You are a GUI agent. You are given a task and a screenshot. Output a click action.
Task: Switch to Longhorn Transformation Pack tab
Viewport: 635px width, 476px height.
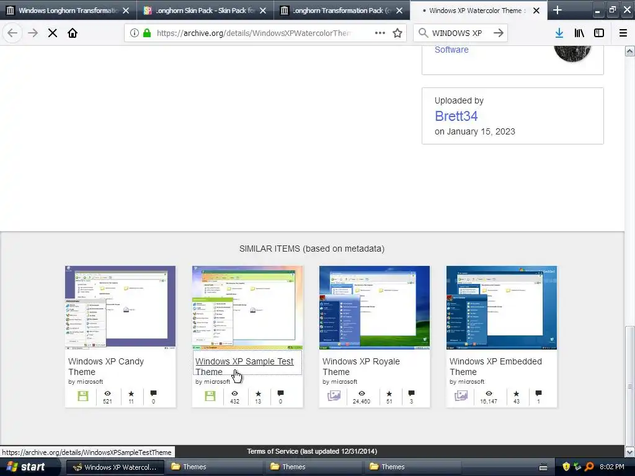pyautogui.click(x=342, y=11)
